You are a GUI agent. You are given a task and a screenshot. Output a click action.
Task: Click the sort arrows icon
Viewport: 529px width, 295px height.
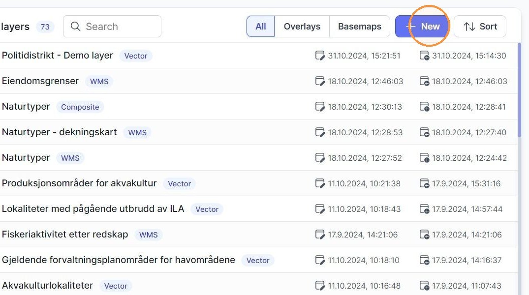pos(469,26)
